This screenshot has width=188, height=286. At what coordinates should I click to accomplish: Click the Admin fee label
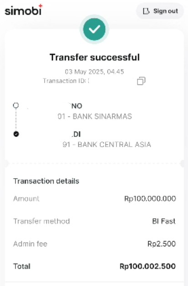coord(30,244)
